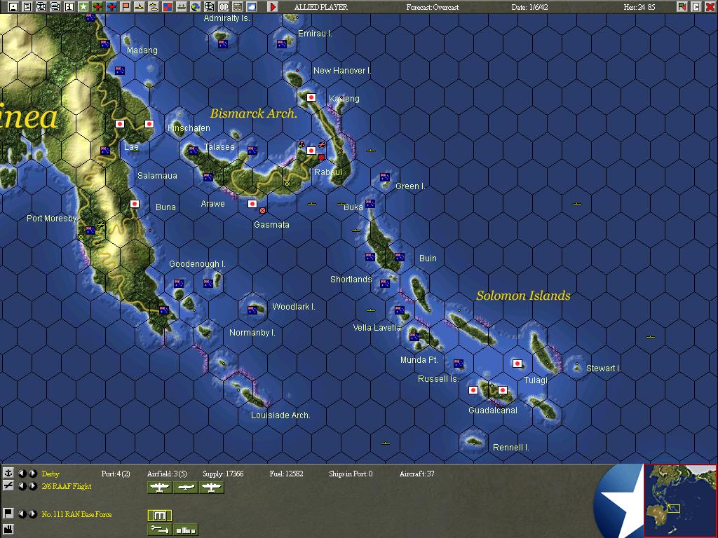The width and height of the screenshot is (718, 538).
Task: Click the Aircraft: 37 value
Action: [416, 474]
